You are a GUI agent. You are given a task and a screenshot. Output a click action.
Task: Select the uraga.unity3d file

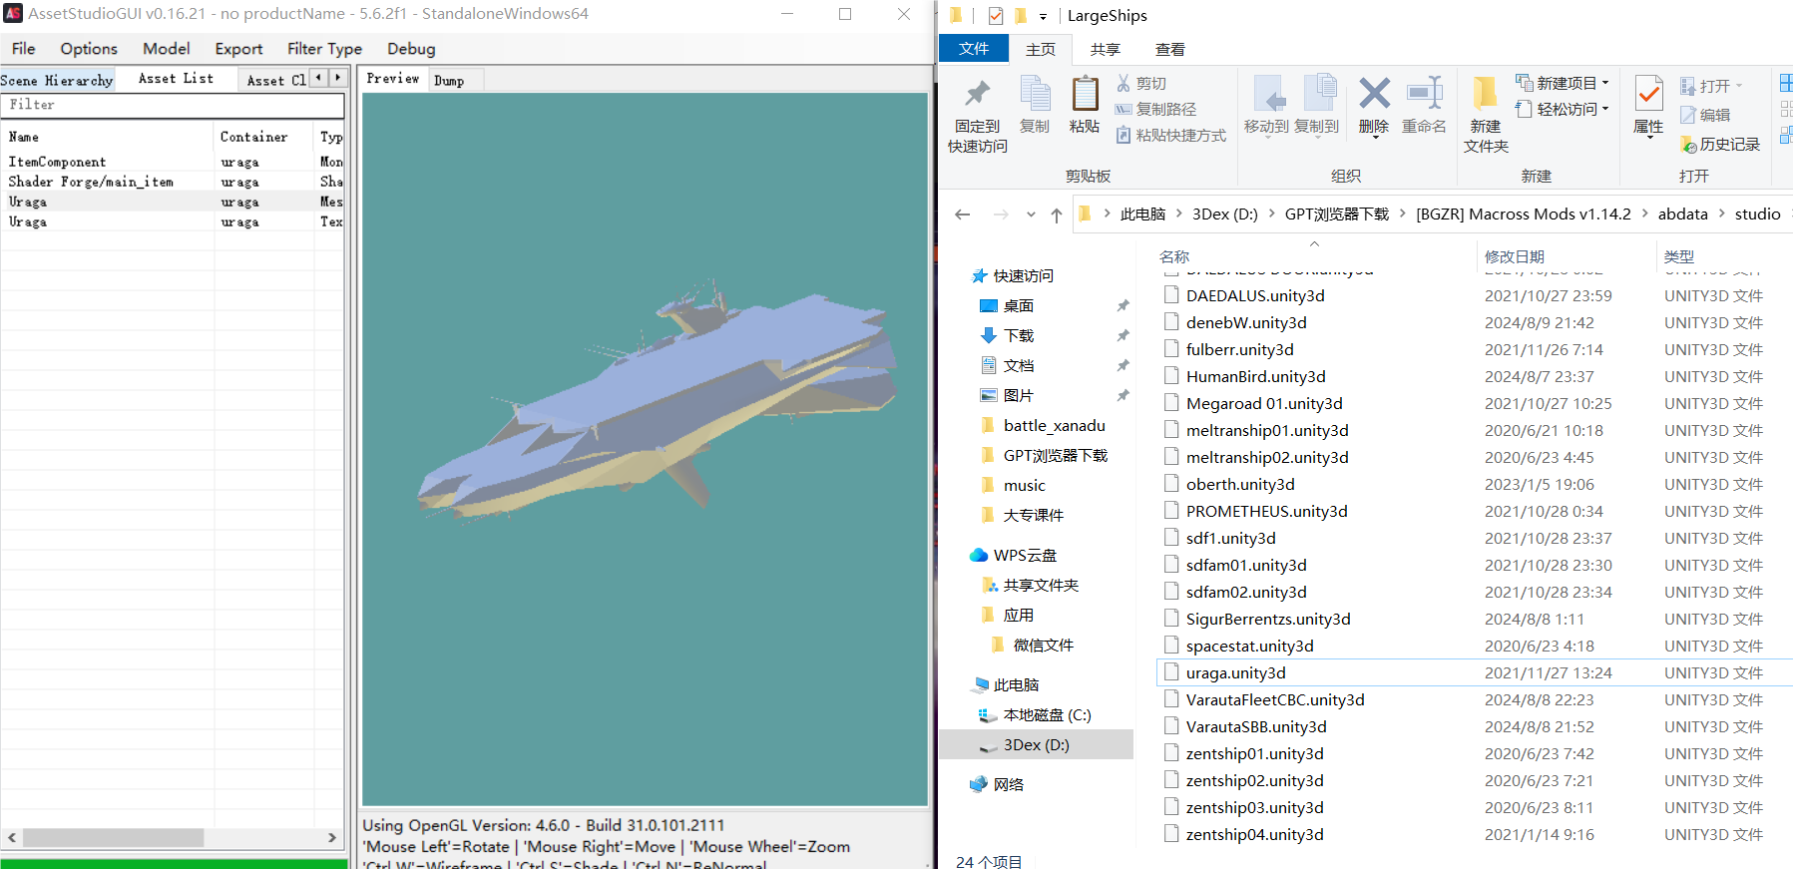(x=1235, y=672)
